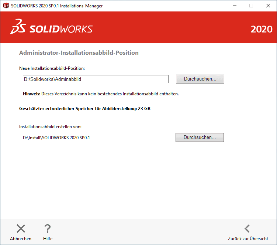Image resolution: width=277 pixels, height=245 pixels.
Task: Click the estimated 23 GB storage text
Action: pos(85,109)
